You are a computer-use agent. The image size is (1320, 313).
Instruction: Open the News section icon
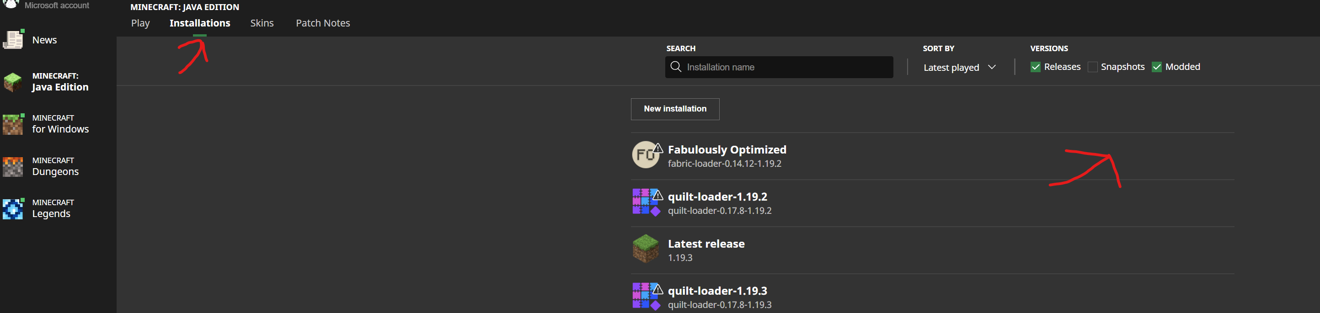point(13,39)
